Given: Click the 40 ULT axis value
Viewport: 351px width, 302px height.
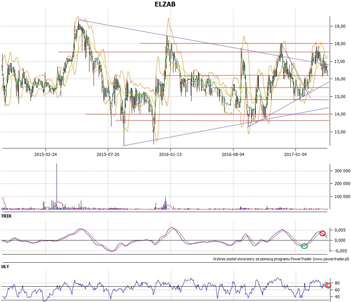Looking at the screenshot, I should coord(337,297).
